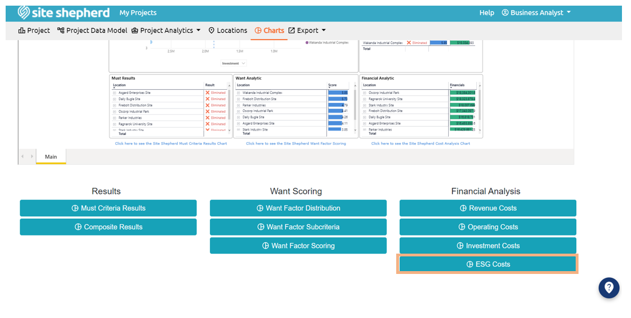Open the Business Analyst user menu
This screenshot has width=631, height=318.
point(536,13)
